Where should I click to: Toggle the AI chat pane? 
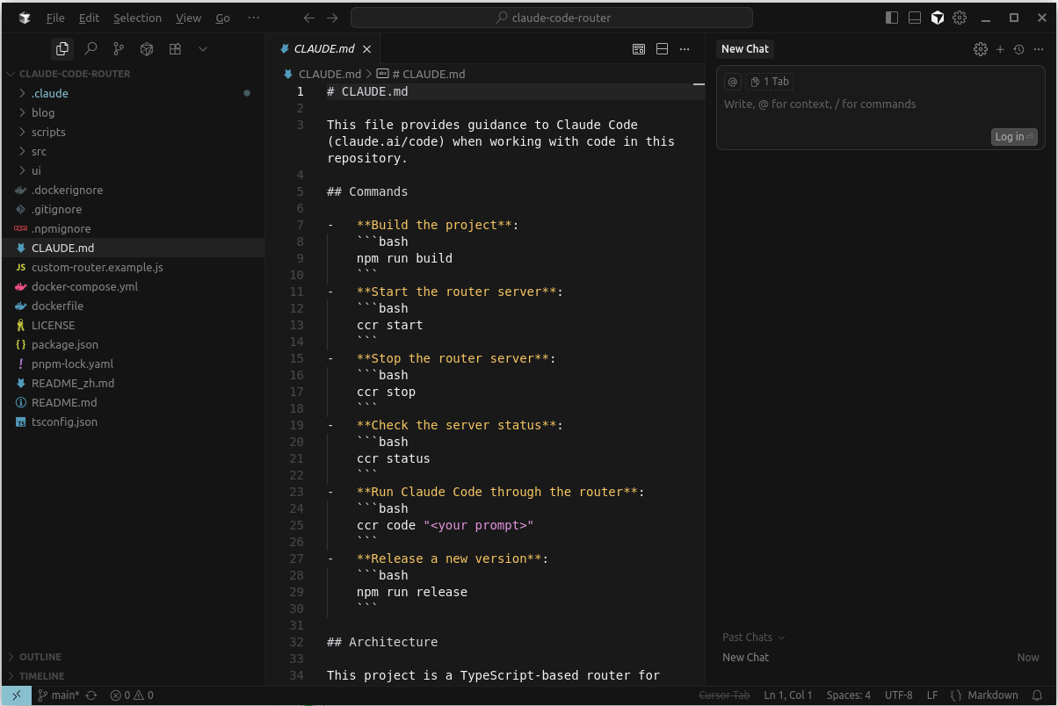938,18
